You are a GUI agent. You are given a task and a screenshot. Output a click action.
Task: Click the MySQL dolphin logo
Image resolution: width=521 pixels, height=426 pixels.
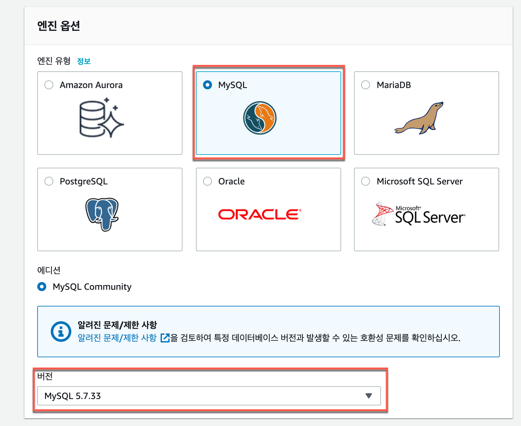260,118
